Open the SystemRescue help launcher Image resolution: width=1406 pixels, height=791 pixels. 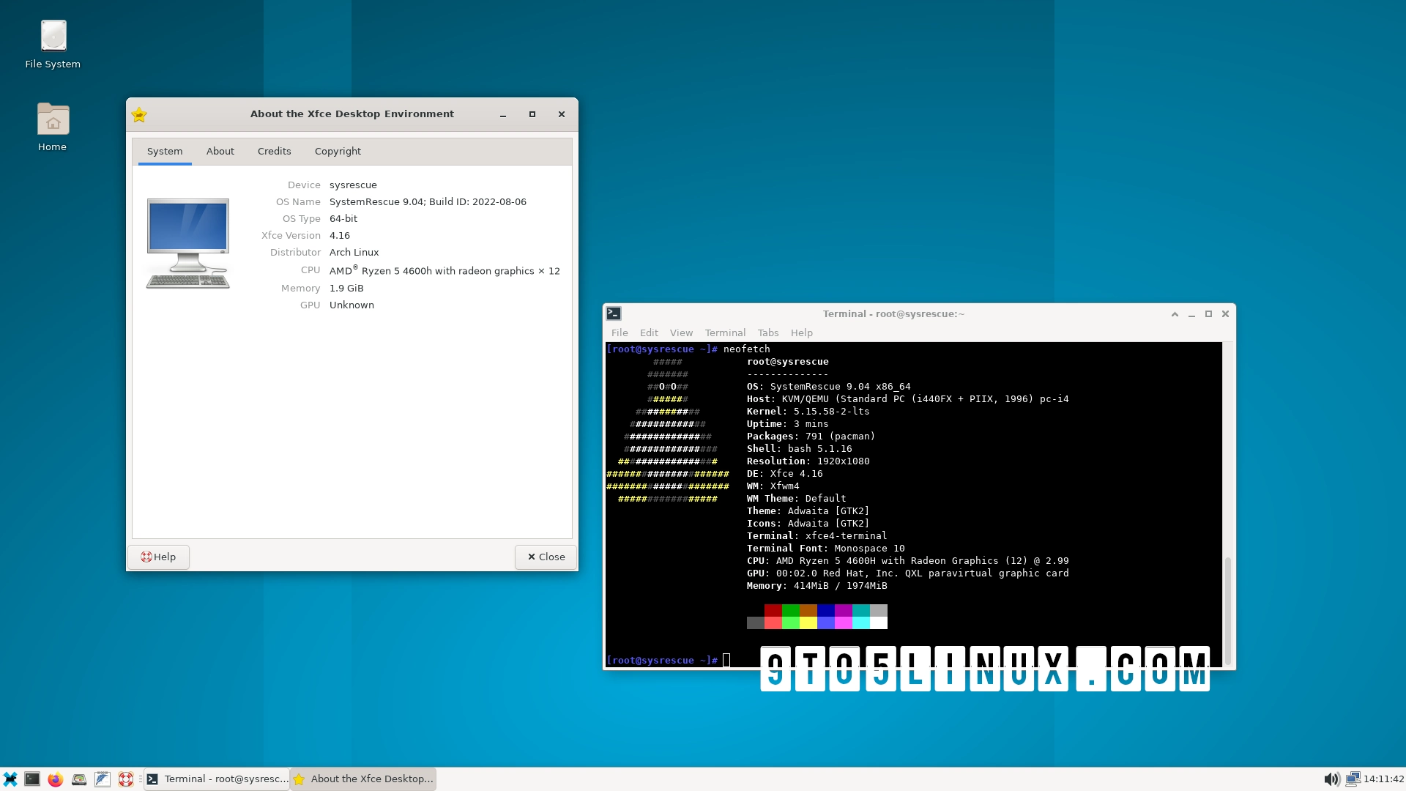tap(125, 779)
